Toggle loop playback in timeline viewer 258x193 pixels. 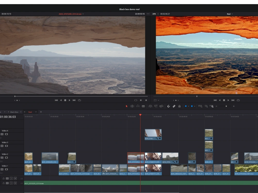(x=238, y=100)
